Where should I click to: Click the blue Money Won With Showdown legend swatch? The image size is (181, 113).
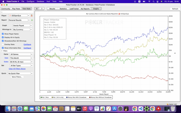pyautogui.click(x=67, y=97)
